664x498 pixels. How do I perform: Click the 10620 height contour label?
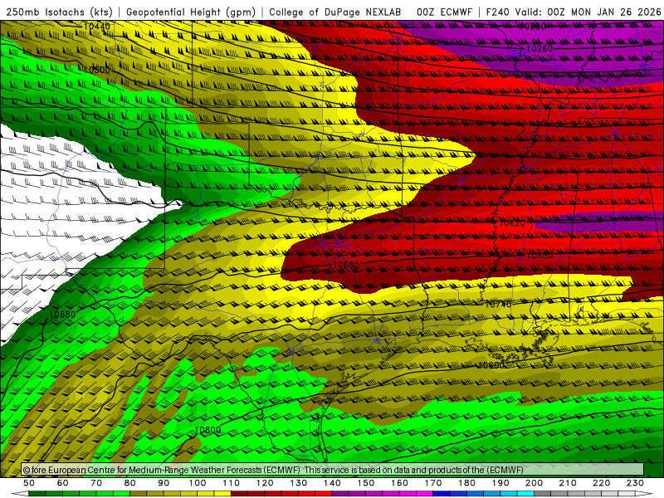(512, 223)
